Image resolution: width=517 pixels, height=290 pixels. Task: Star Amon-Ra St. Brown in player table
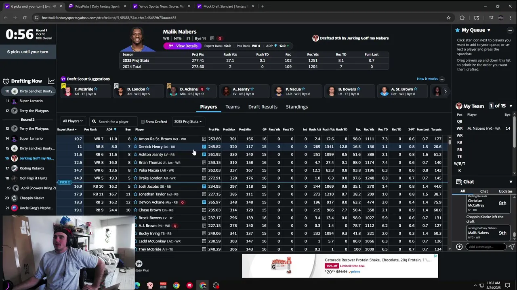coord(135,139)
